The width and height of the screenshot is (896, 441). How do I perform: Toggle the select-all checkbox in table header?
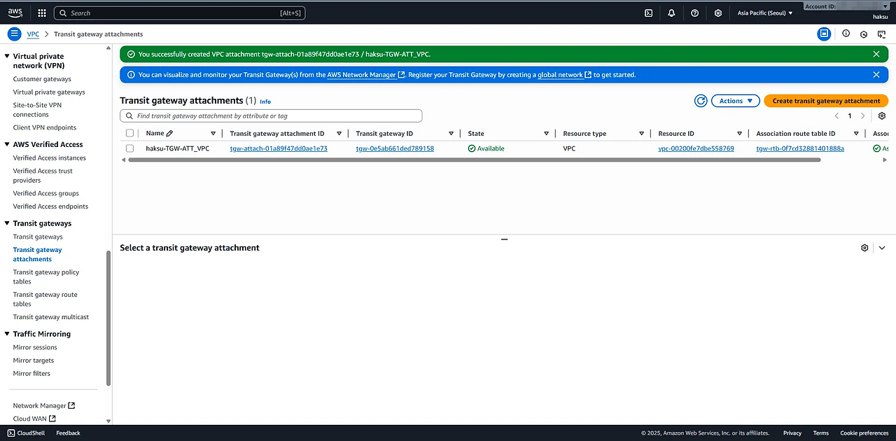[129, 133]
